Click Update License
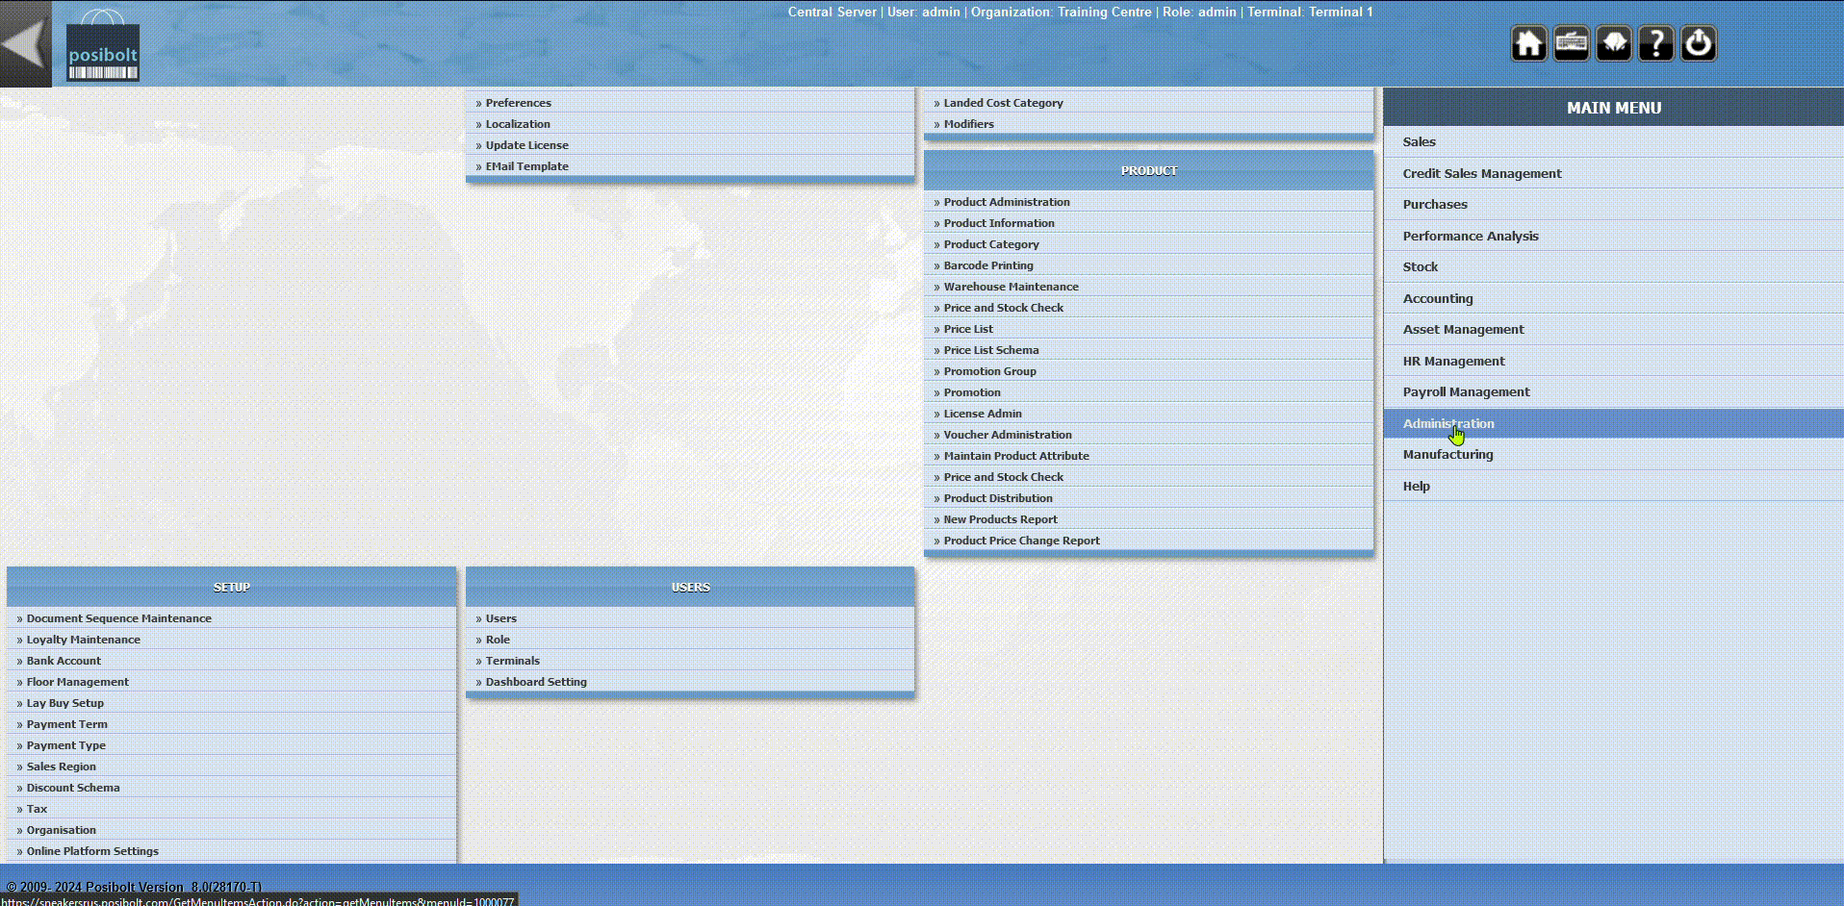The height and width of the screenshot is (906, 1844). click(x=526, y=145)
